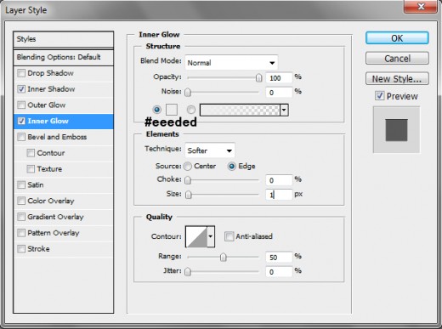Viewport: 442px width, 329px height.
Task: Enable the Gradient Overlay checkbox
Action: click(x=21, y=217)
